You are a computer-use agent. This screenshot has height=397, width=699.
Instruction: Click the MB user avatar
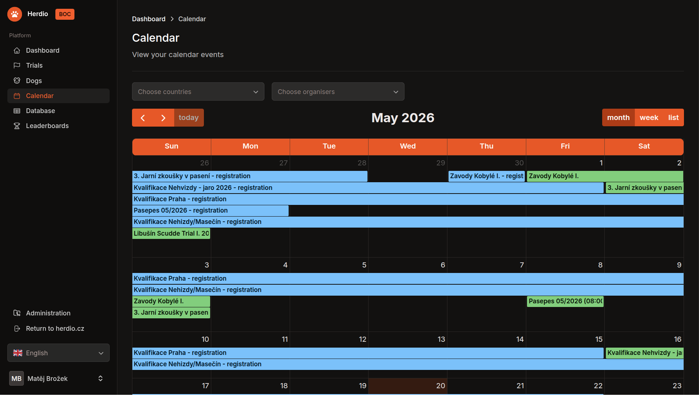[17, 379]
